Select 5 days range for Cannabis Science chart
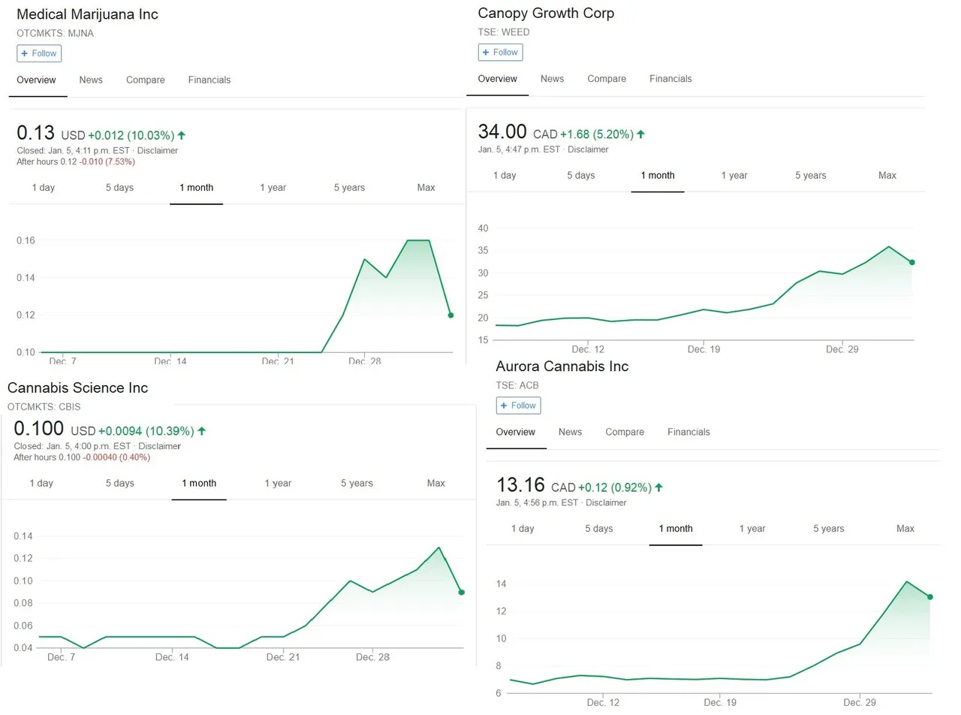This screenshot has width=961, height=715. 119,483
